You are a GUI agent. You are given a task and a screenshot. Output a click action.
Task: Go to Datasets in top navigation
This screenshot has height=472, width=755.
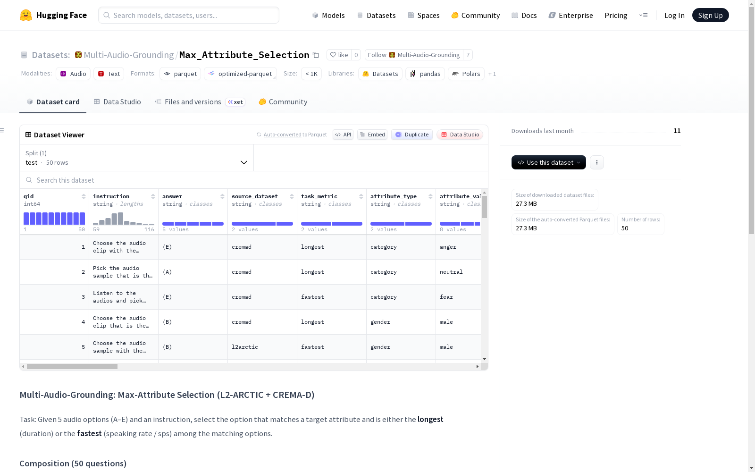pyautogui.click(x=376, y=16)
